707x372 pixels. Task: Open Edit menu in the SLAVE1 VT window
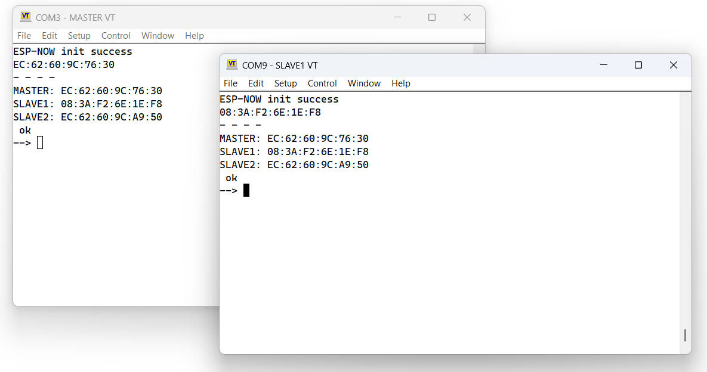[x=256, y=83]
